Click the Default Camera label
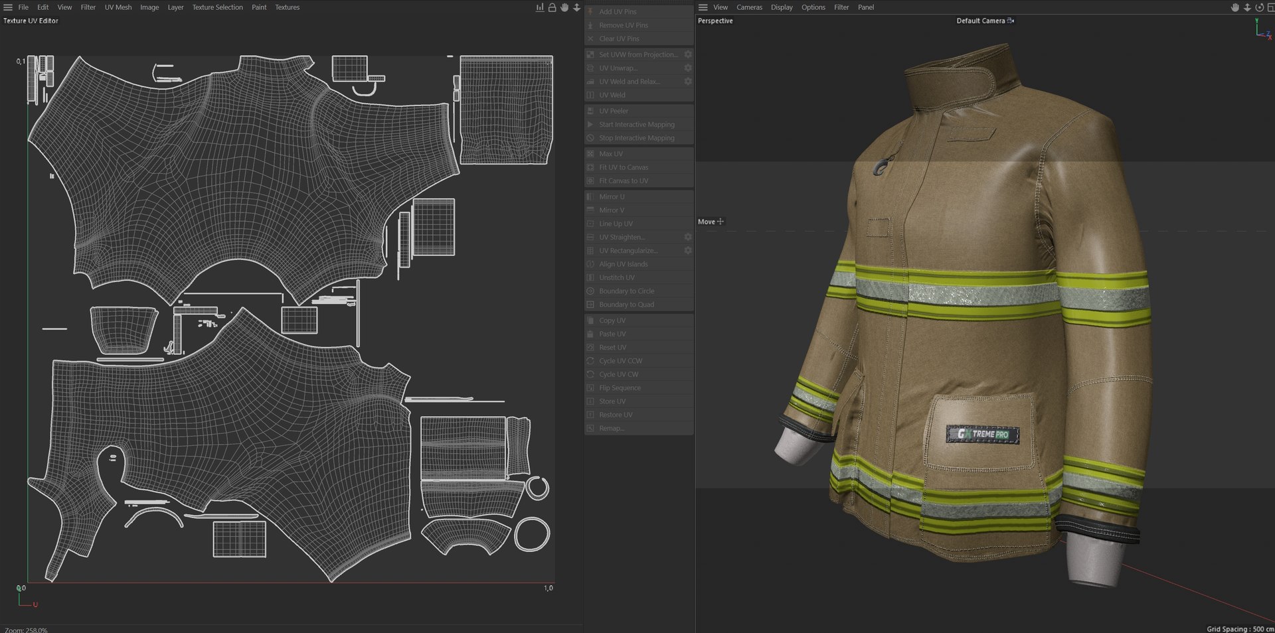The image size is (1275, 633). pyautogui.click(x=981, y=21)
